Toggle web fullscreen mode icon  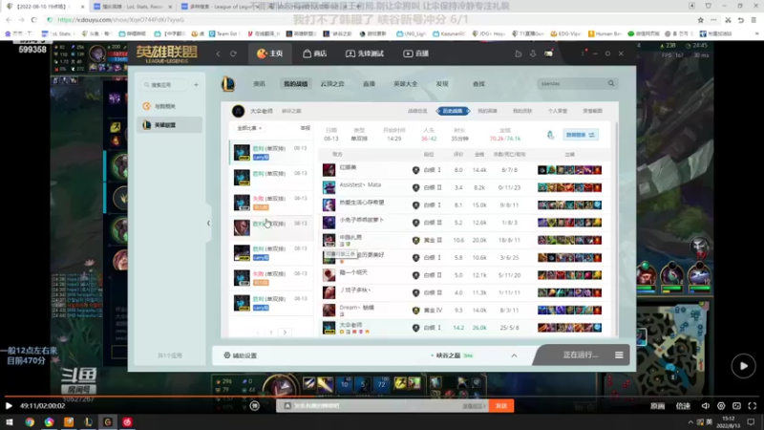pos(736,405)
